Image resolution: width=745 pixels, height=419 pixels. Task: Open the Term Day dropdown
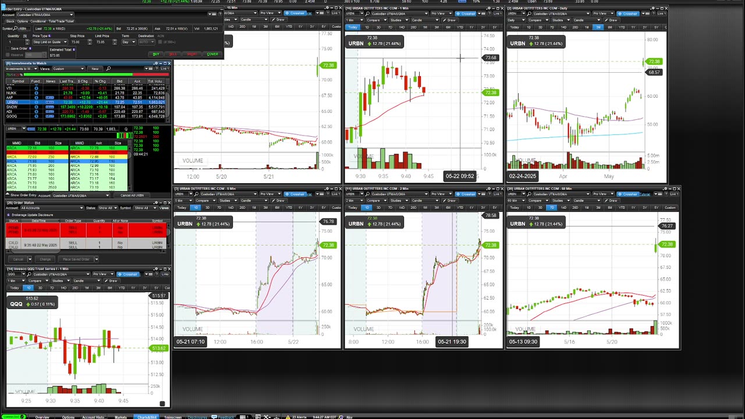(x=129, y=42)
